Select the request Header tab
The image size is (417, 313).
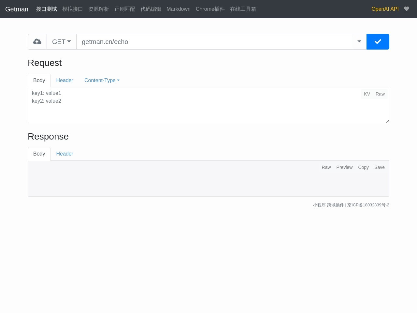click(65, 81)
